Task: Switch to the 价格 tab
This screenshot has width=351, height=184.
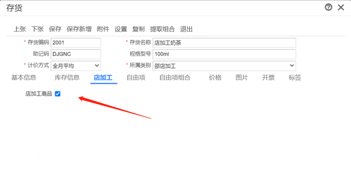Action: [215, 78]
